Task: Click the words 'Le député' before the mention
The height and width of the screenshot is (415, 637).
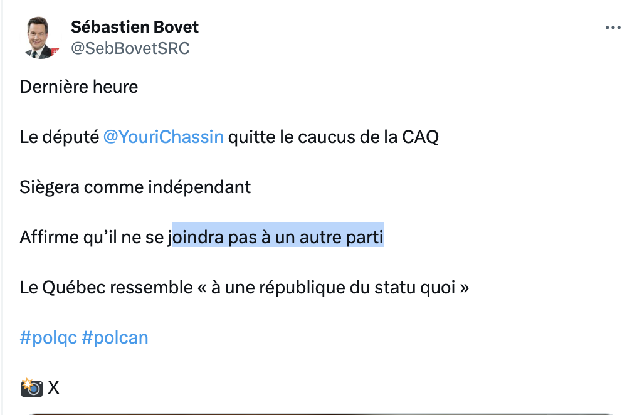Action: [60, 137]
